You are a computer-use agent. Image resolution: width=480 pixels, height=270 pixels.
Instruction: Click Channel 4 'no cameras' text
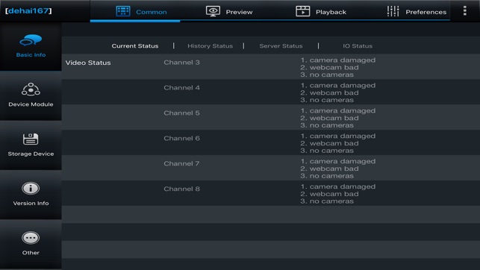(327, 100)
